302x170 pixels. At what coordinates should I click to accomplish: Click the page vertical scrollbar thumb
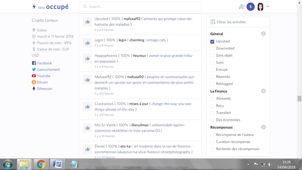pos(299,99)
